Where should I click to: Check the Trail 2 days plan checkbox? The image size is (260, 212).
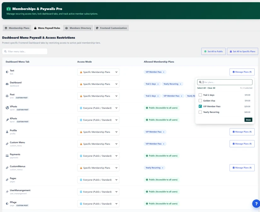(200, 95)
